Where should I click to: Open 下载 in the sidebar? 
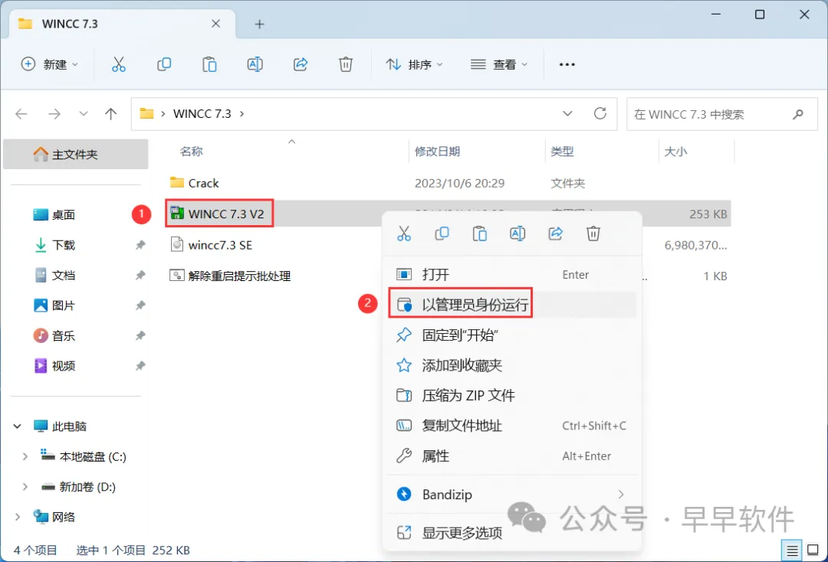[64, 245]
